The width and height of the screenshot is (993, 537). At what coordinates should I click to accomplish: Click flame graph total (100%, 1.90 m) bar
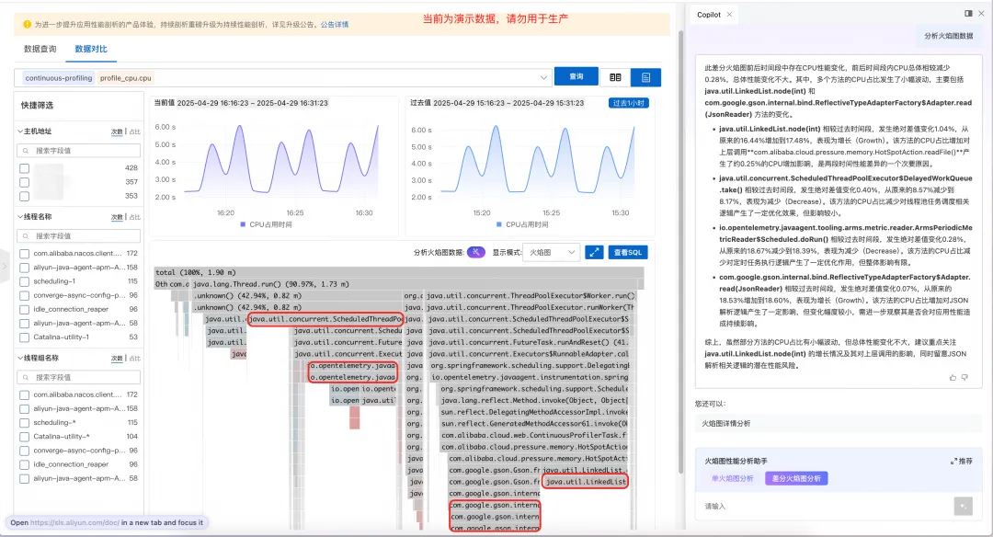click(x=399, y=272)
